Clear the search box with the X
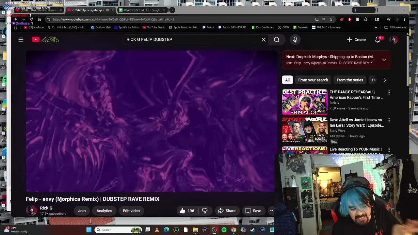 pos(264,39)
